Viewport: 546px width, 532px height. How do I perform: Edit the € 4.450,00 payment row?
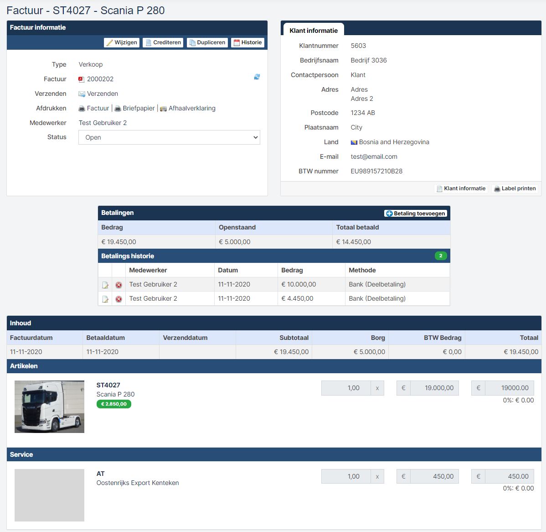click(x=105, y=299)
